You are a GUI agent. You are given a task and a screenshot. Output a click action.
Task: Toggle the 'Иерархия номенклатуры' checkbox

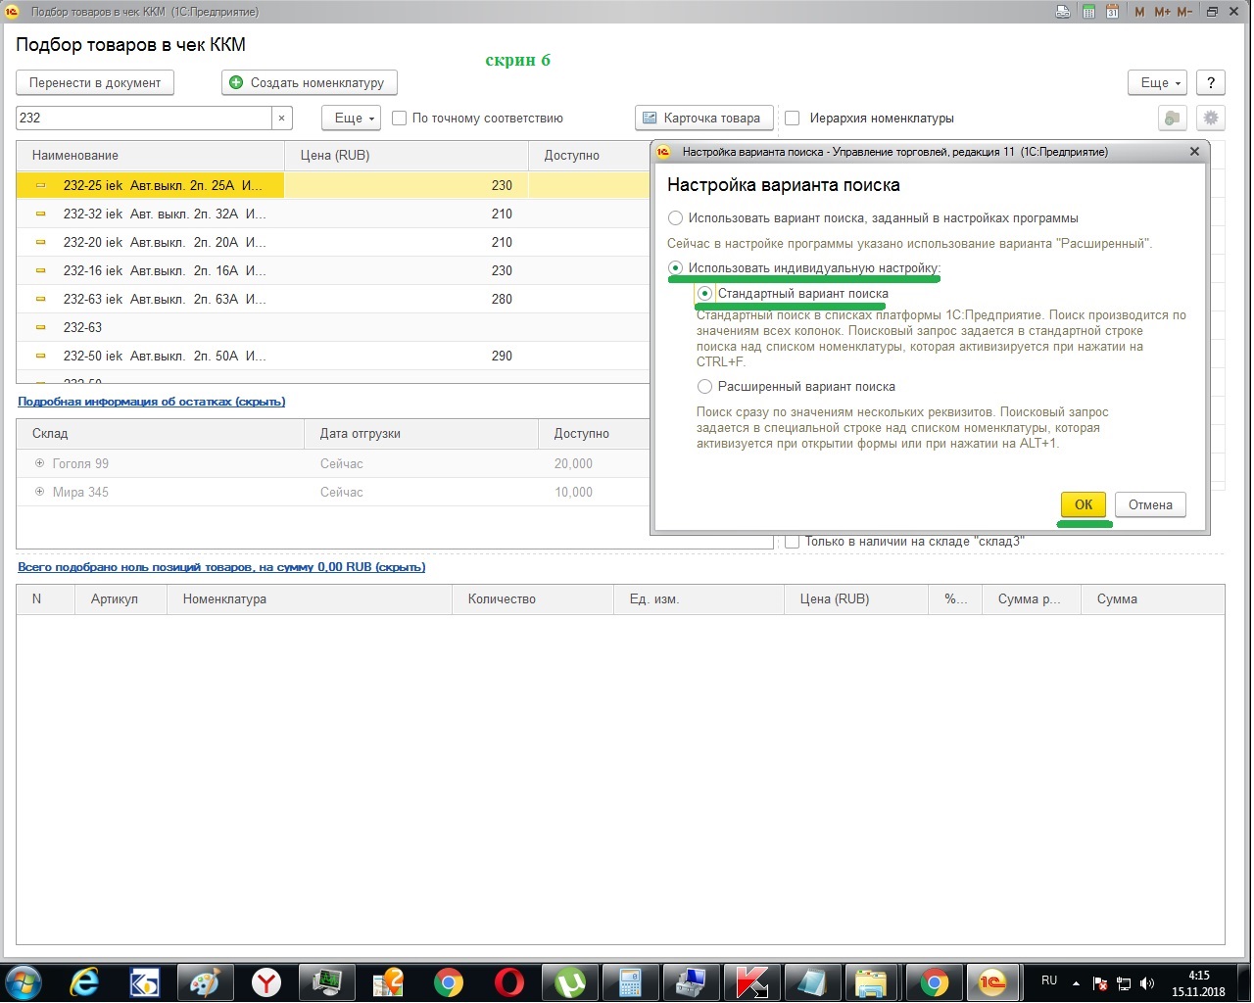[x=793, y=119]
